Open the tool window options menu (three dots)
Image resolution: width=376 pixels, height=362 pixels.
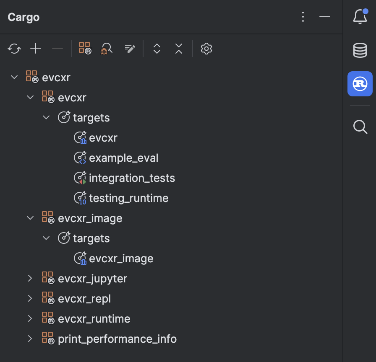click(x=303, y=17)
